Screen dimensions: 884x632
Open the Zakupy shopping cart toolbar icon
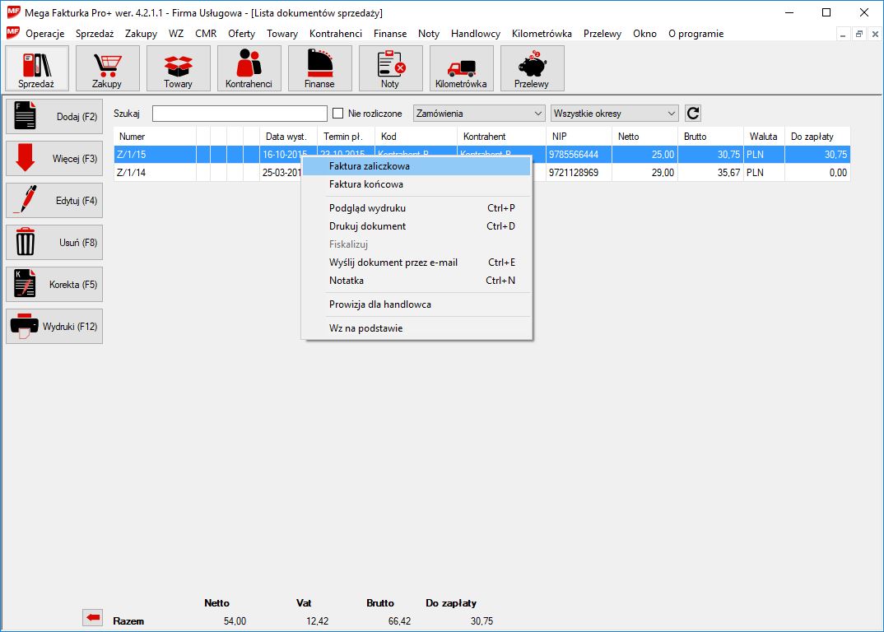pos(107,68)
